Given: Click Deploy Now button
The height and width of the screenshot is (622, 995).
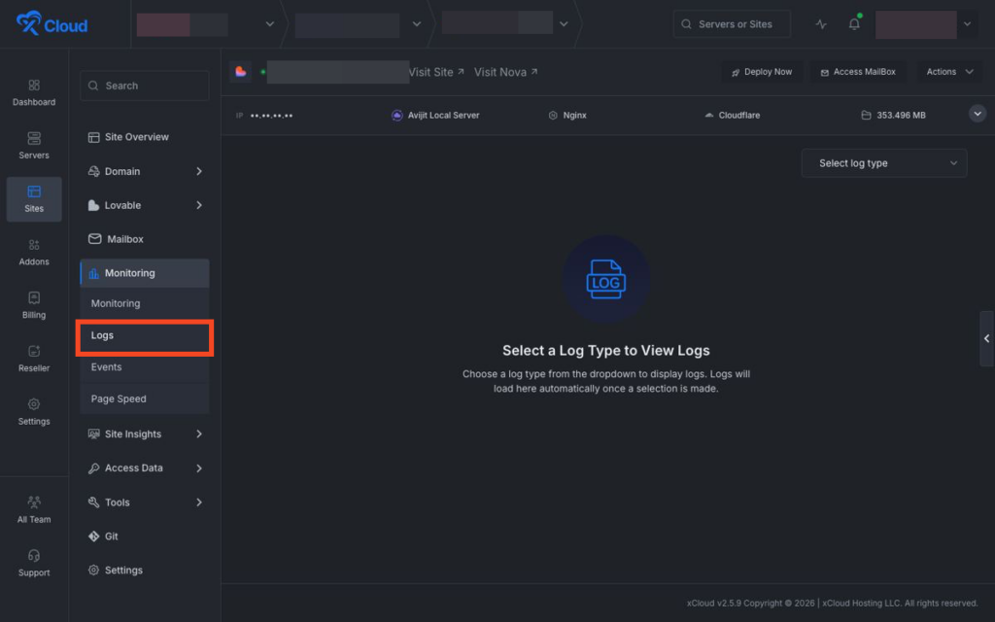Looking at the screenshot, I should coord(762,72).
